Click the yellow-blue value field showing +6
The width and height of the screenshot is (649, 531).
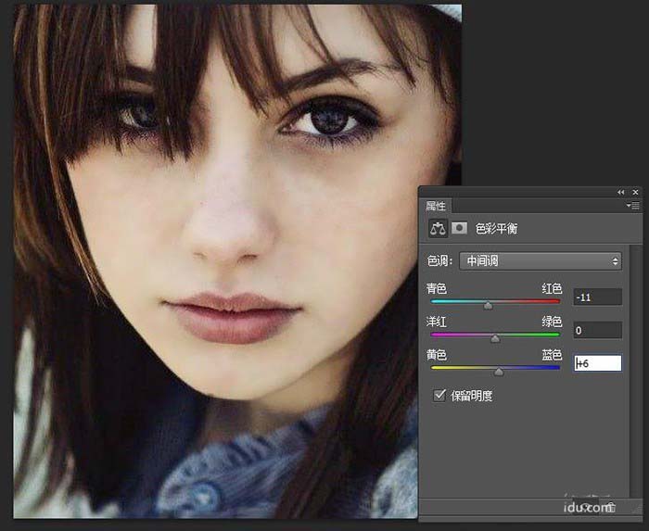(597, 363)
